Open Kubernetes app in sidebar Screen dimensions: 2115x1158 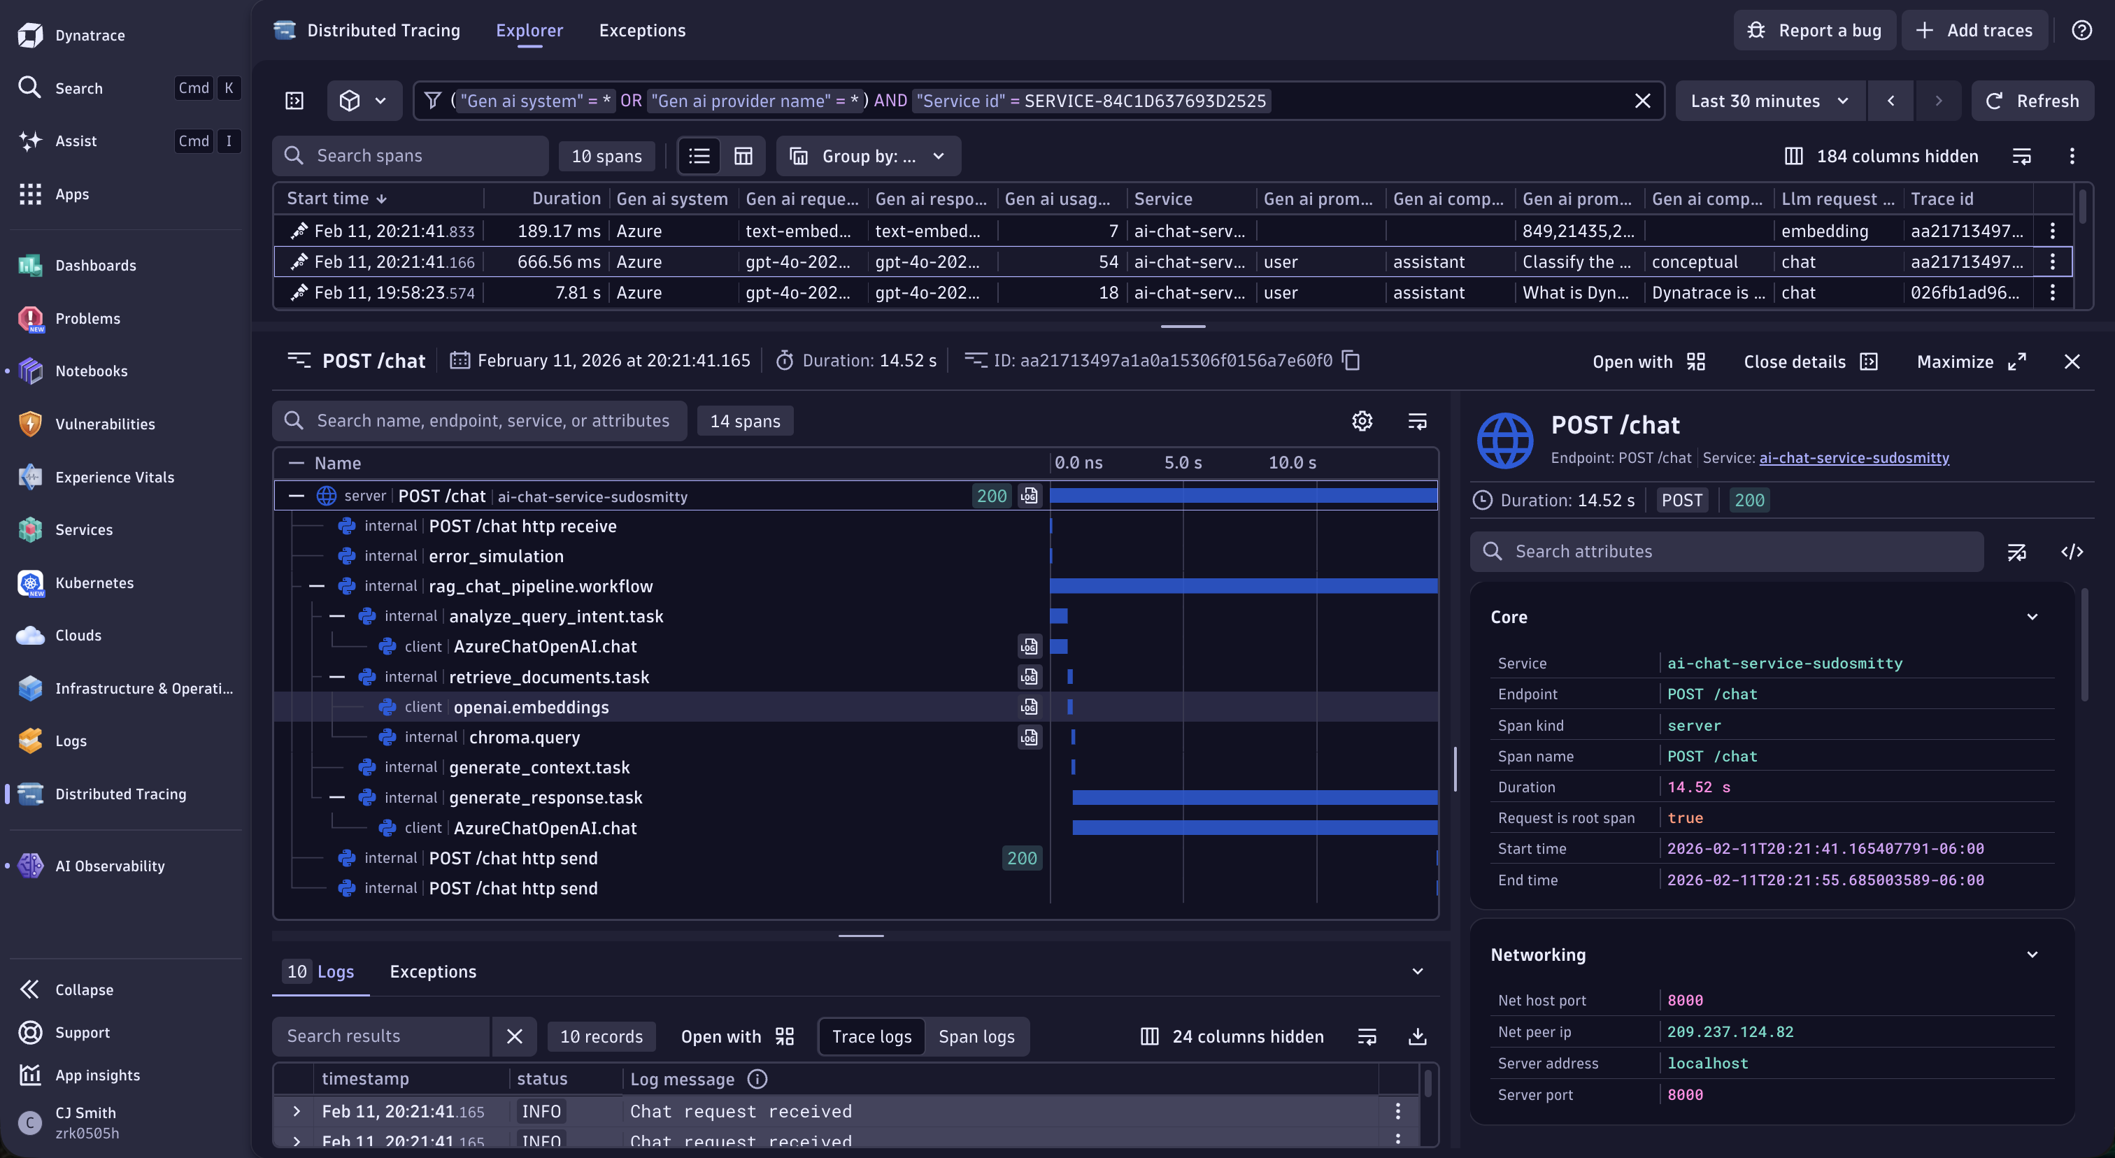94,582
